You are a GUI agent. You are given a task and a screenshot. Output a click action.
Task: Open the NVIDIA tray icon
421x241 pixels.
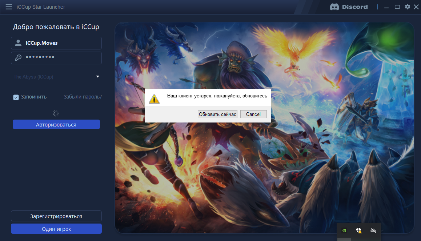pyautogui.click(x=344, y=230)
